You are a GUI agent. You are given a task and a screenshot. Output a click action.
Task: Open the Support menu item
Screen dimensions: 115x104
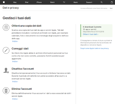click(x=89, y=2)
